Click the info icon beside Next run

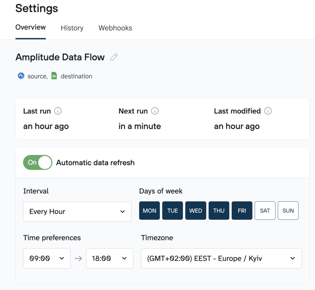click(x=155, y=111)
